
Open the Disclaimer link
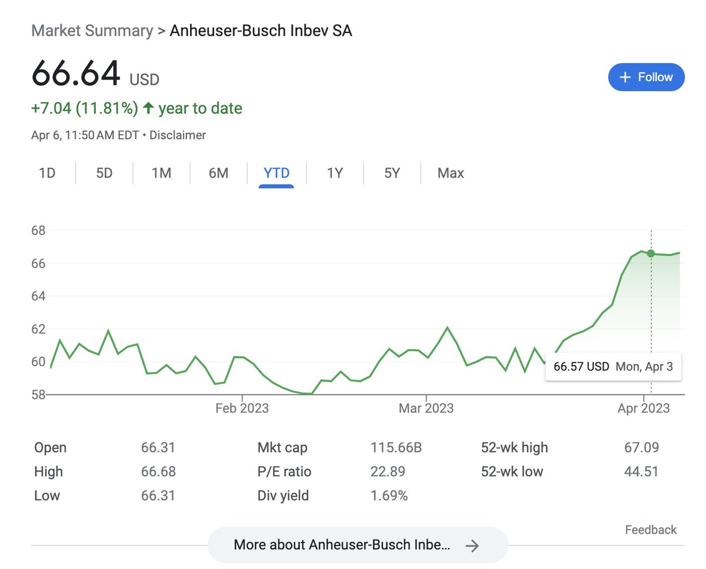[178, 135]
